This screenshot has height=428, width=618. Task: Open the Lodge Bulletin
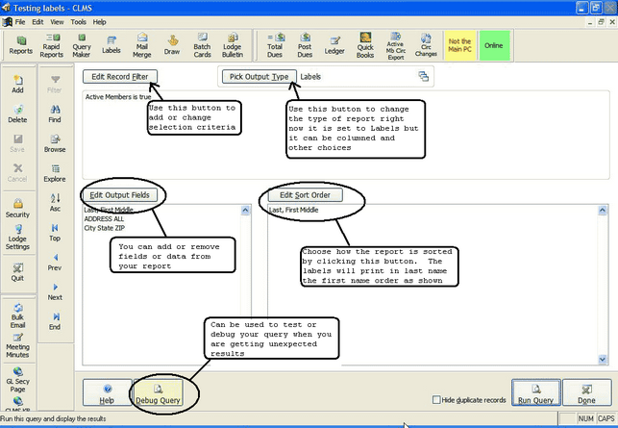233,45
